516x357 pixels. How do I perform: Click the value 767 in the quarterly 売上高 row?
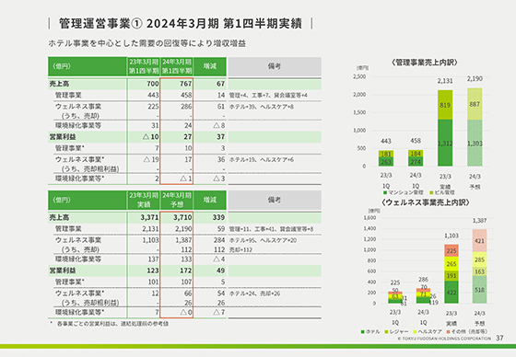185,84
